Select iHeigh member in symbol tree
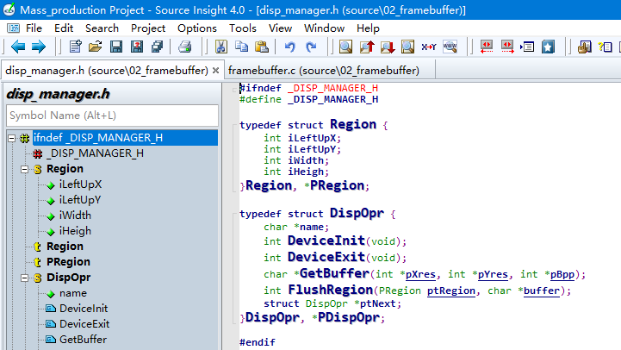Screen dimensions: 621x350 point(75,231)
